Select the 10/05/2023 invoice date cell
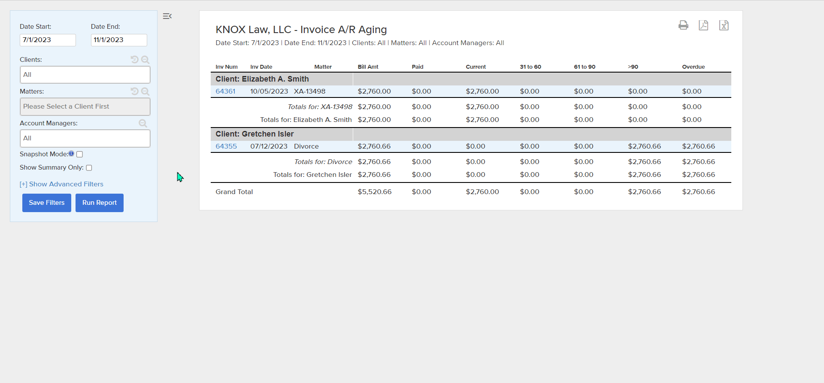 (x=269, y=91)
